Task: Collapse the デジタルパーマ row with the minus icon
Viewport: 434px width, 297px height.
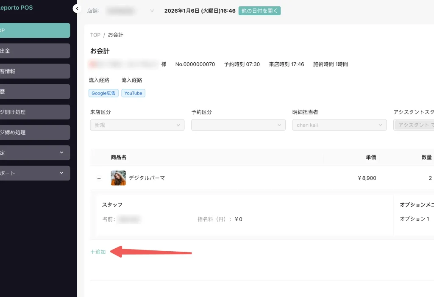Action: point(99,178)
